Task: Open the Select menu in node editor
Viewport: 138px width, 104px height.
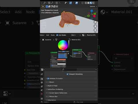Action: coord(42,35)
